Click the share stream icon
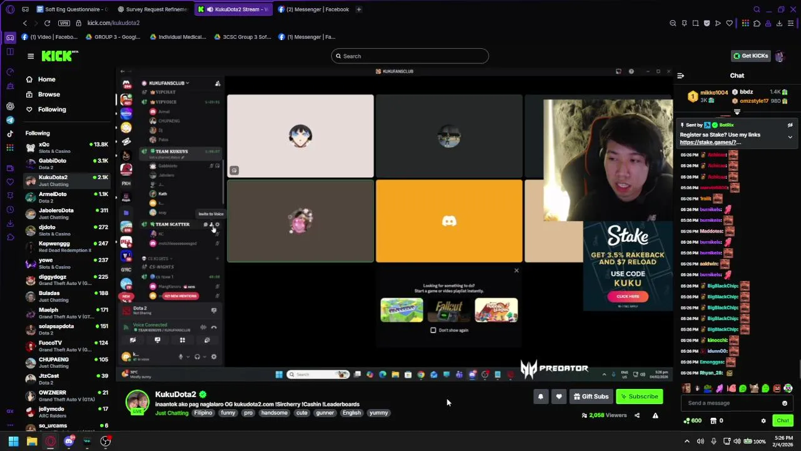This screenshot has height=451, width=801. pyautogui.click(x=637, y=415)
